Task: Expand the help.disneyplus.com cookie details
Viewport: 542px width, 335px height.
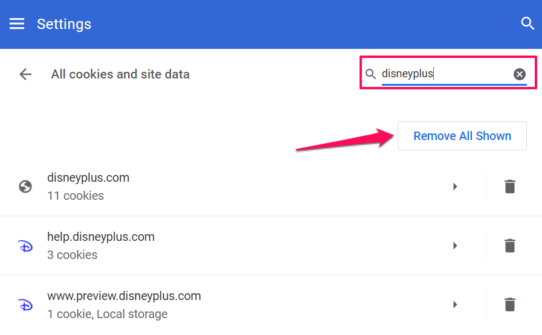Action: [x=455, y=246]
